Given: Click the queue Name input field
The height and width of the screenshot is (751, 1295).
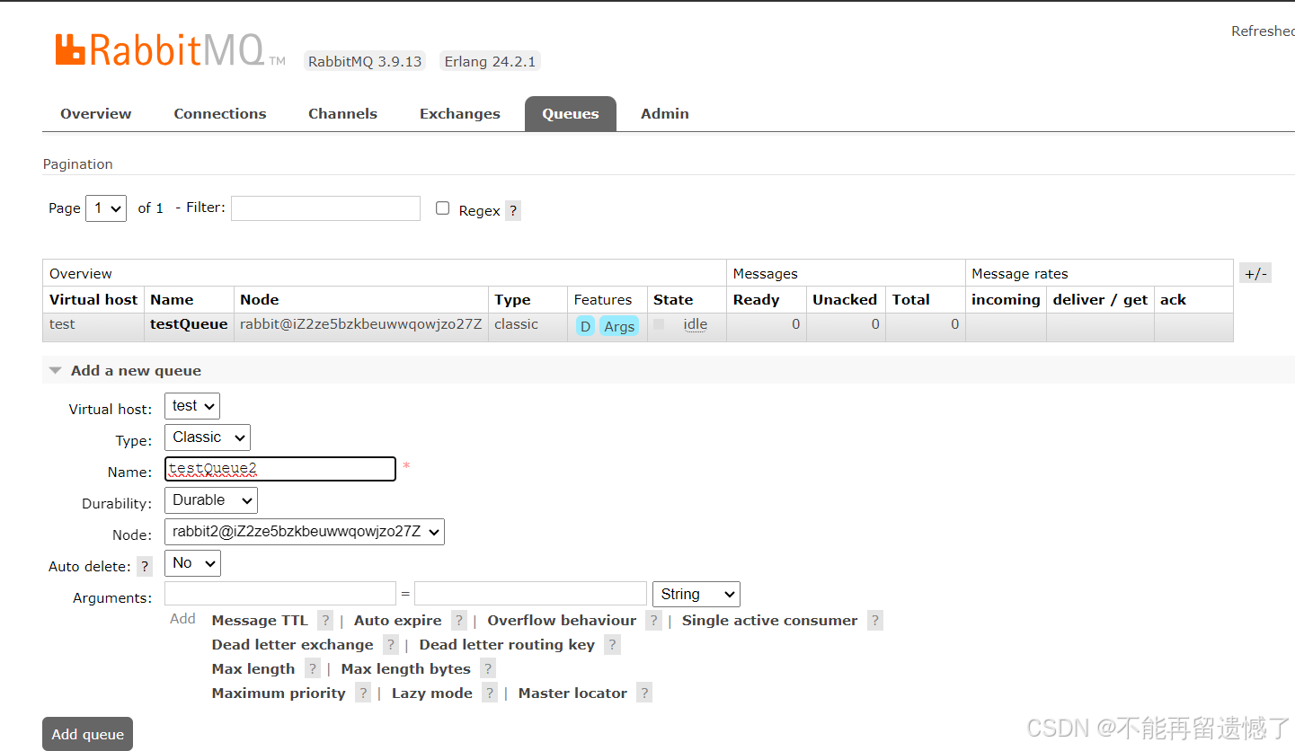Looking at the screenshot, I should pyautogui.click(x=280, y=469).
